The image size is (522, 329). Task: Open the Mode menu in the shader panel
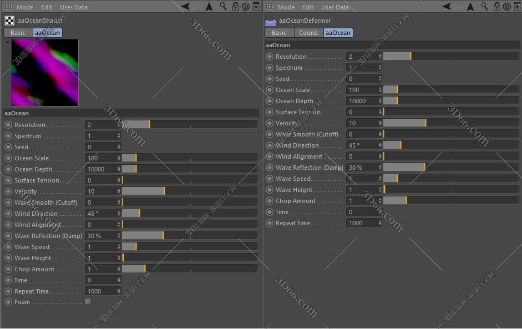[x=25, y=7]
